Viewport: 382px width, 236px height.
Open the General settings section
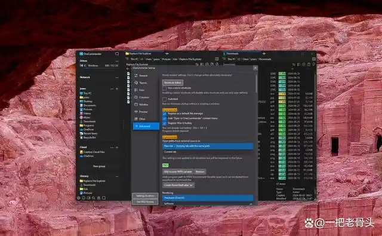(x=146, y=75)
